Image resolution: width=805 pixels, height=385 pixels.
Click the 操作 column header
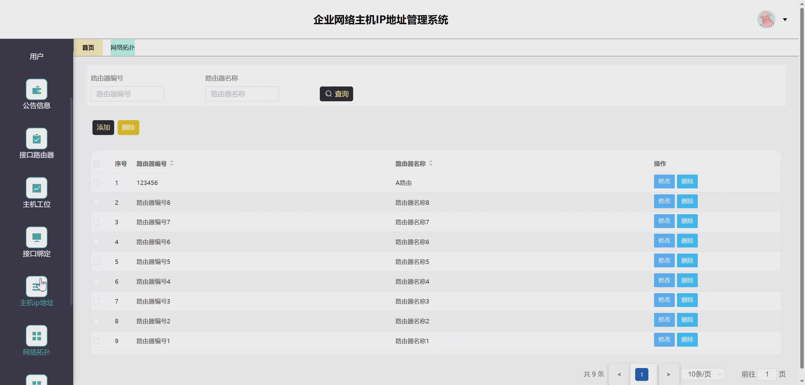click(660, 164)
